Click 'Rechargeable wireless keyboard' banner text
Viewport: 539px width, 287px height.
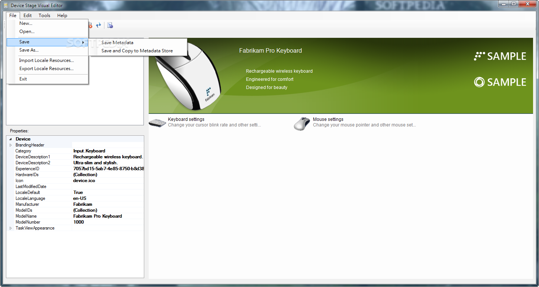[x=279, y=71]
